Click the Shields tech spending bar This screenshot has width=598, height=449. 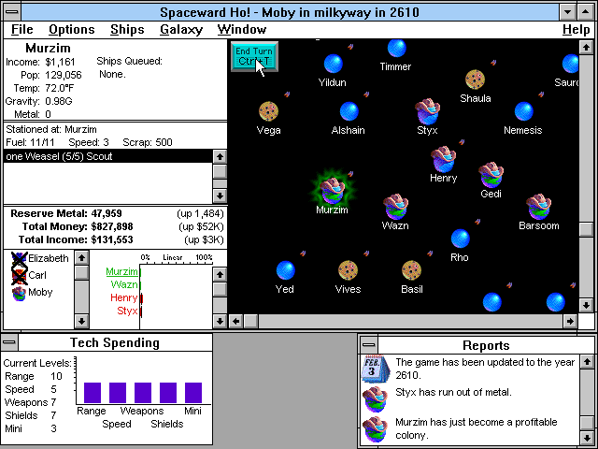click(x=168, y=393)
